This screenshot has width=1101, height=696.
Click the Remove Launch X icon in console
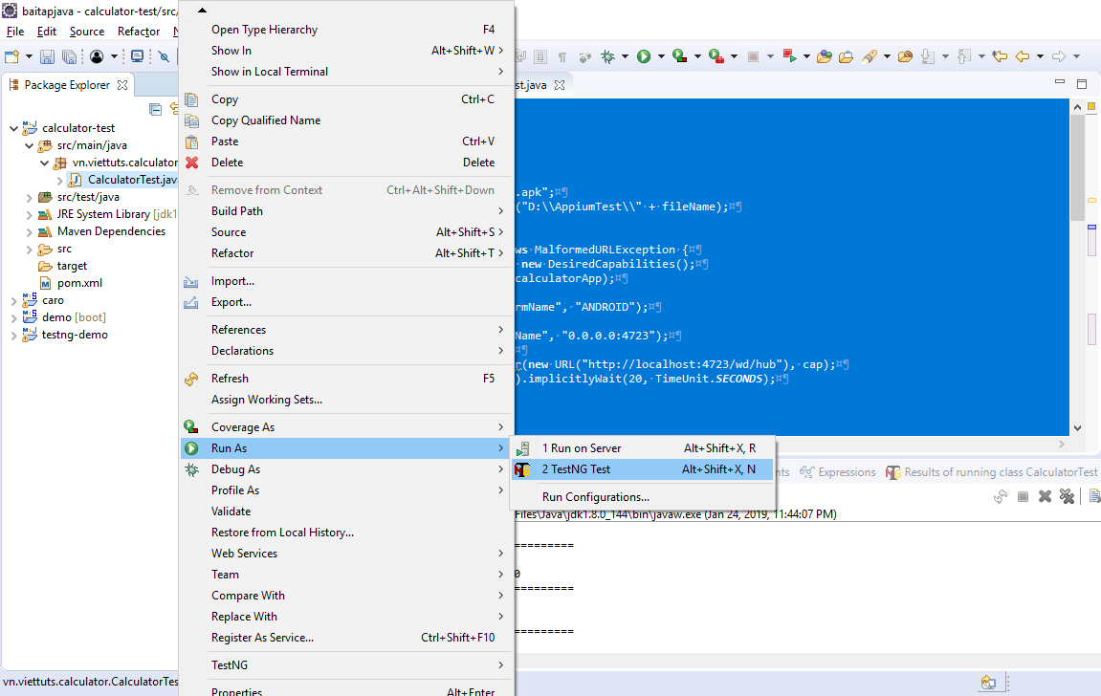pos(1045,497)
